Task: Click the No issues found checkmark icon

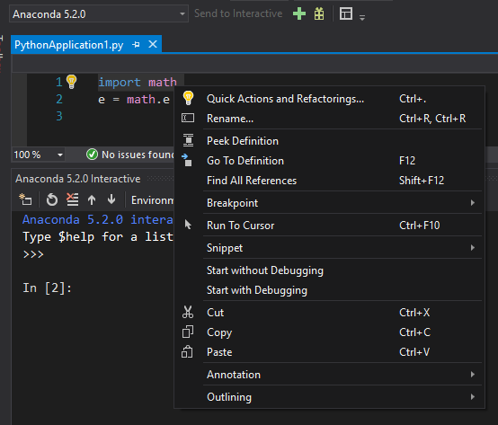Action: click(92, 155)
